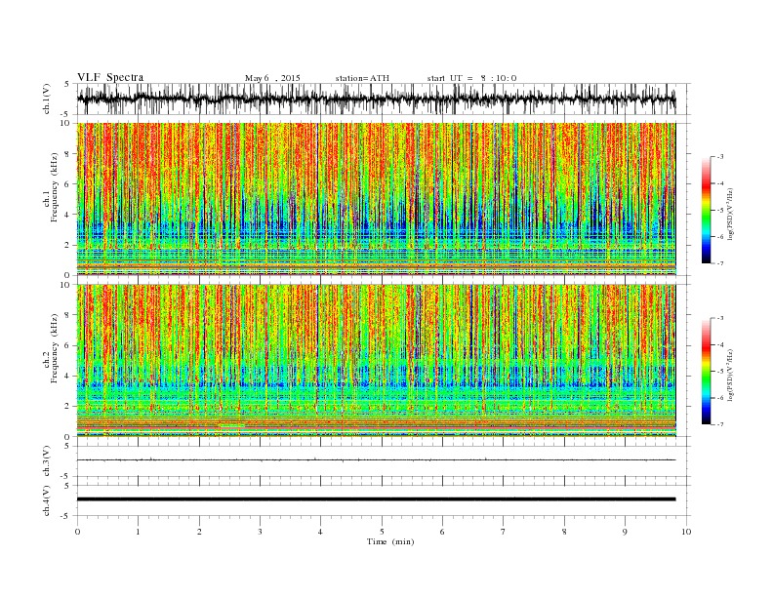Click the "start UT = 8 : 10: 0" text
This screenshot has width=773, height=597.
471,78
